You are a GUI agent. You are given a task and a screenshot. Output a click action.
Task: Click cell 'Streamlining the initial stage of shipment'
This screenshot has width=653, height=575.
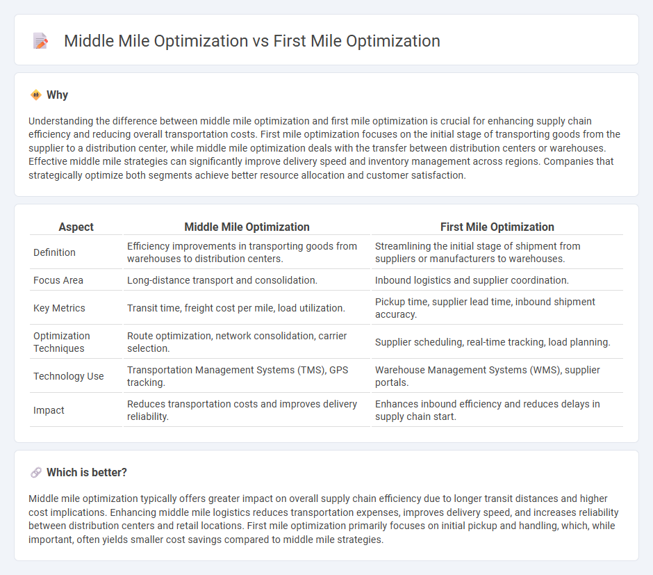coord(497,252)
